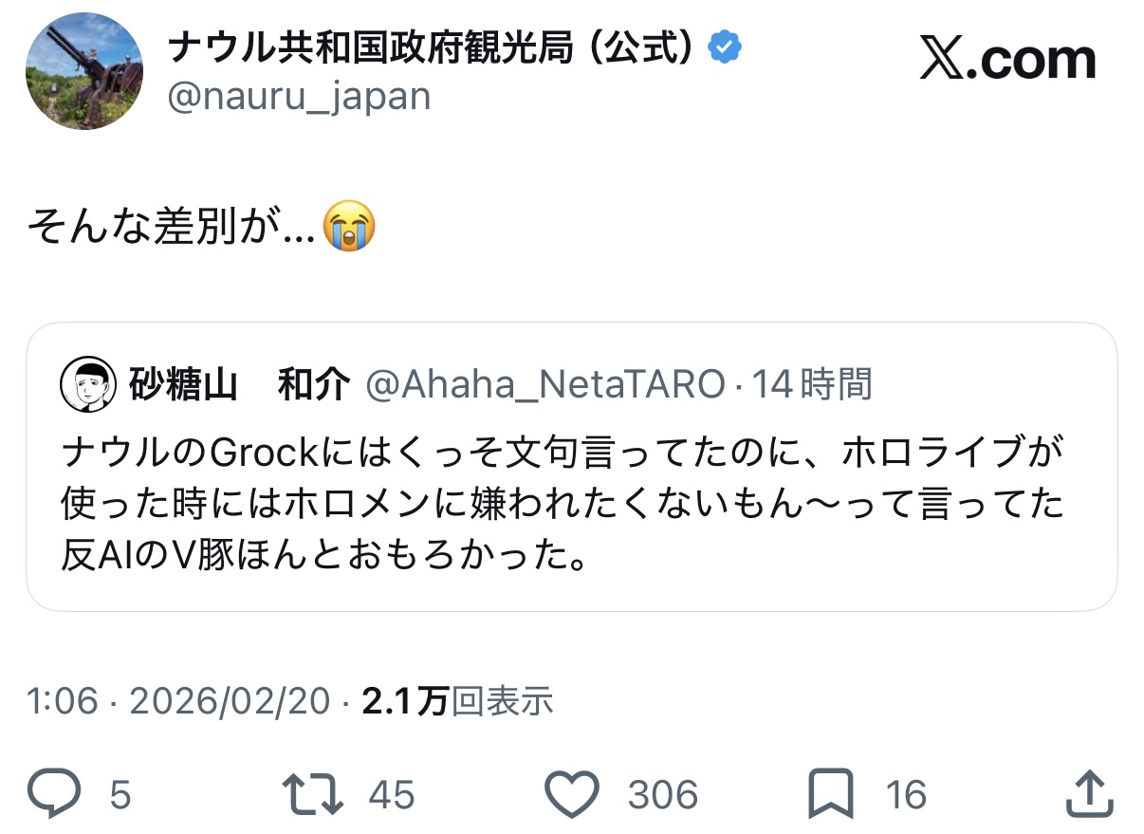Bookmark this post using the bookmark icon
1144x834 pixels.
point(831,792)
